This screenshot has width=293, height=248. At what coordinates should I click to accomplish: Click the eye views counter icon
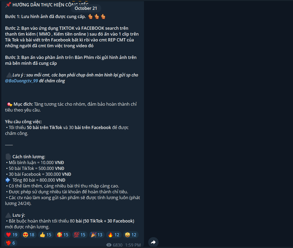[109, 245]
